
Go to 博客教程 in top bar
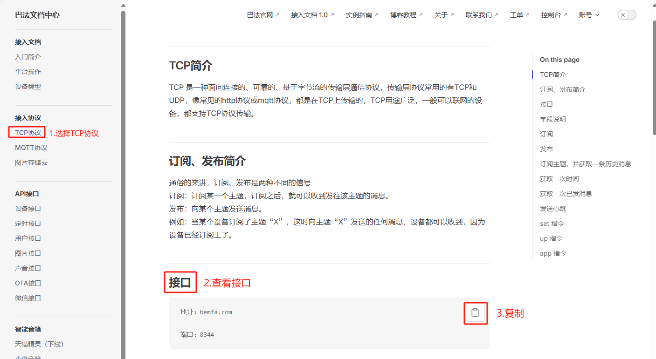pyautogui.click(x=406, y=15)
